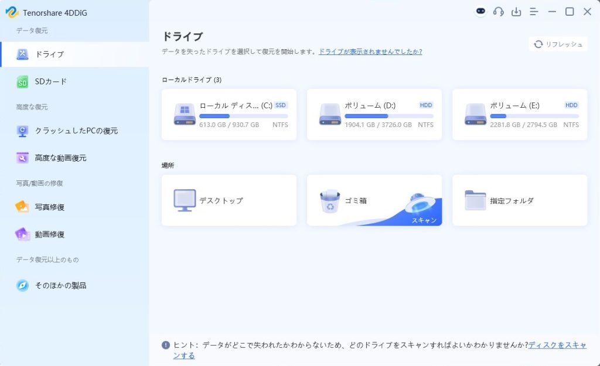Select the ローカル ディスク (C:) SSD drive
This screenshot has width=600, height=366.
229,115
